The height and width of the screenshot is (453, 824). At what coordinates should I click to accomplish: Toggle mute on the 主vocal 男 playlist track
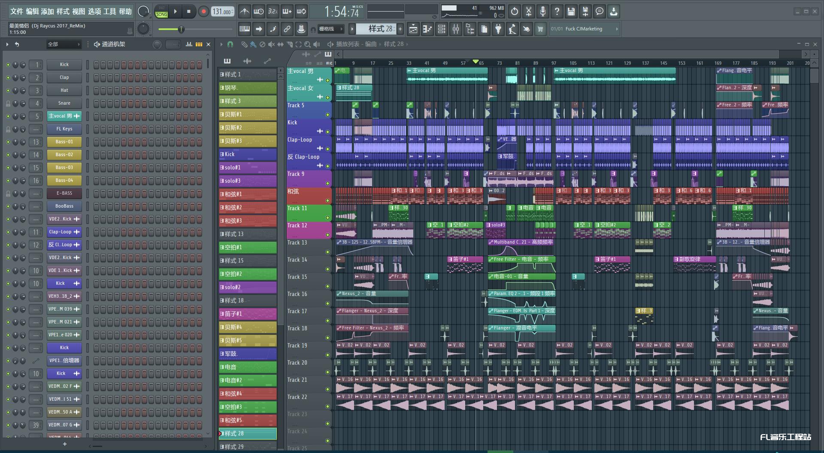pyautogui.click(x=327, y=80)
